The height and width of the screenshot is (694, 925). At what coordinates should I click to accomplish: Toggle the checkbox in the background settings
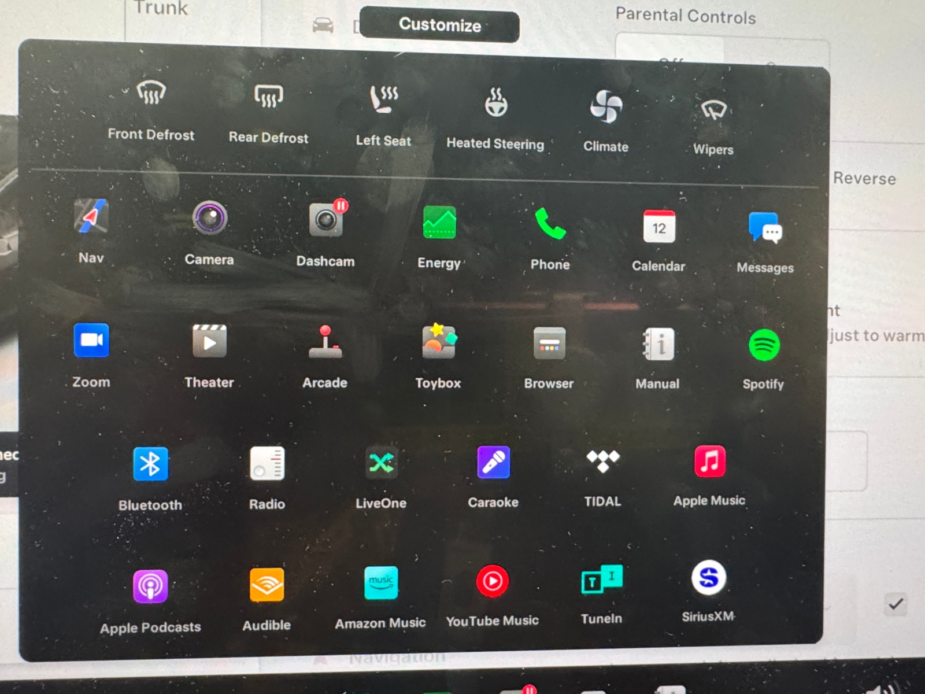tap(896, 604)
